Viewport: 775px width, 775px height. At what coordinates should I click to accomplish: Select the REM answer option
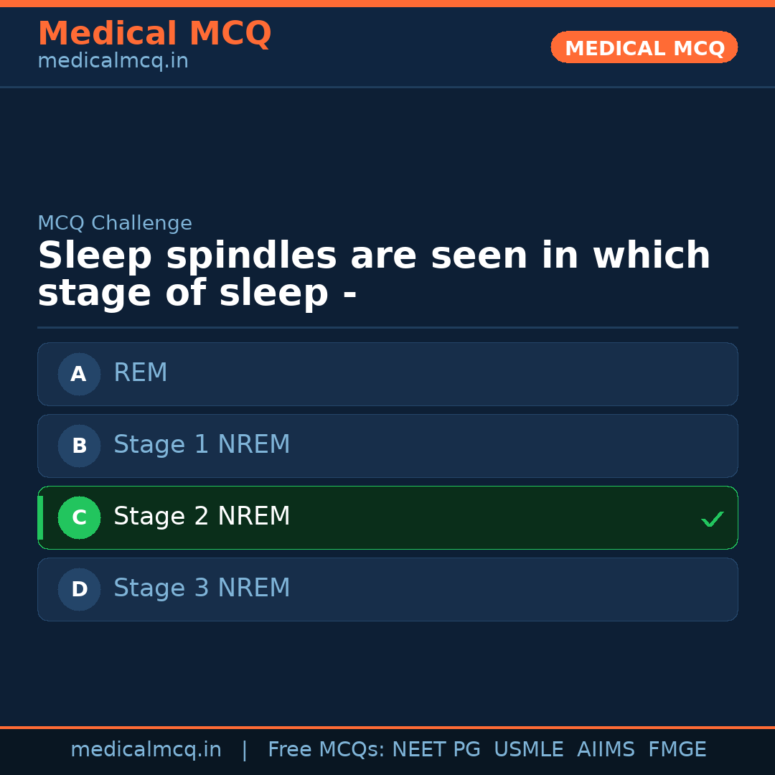point(387,374)
